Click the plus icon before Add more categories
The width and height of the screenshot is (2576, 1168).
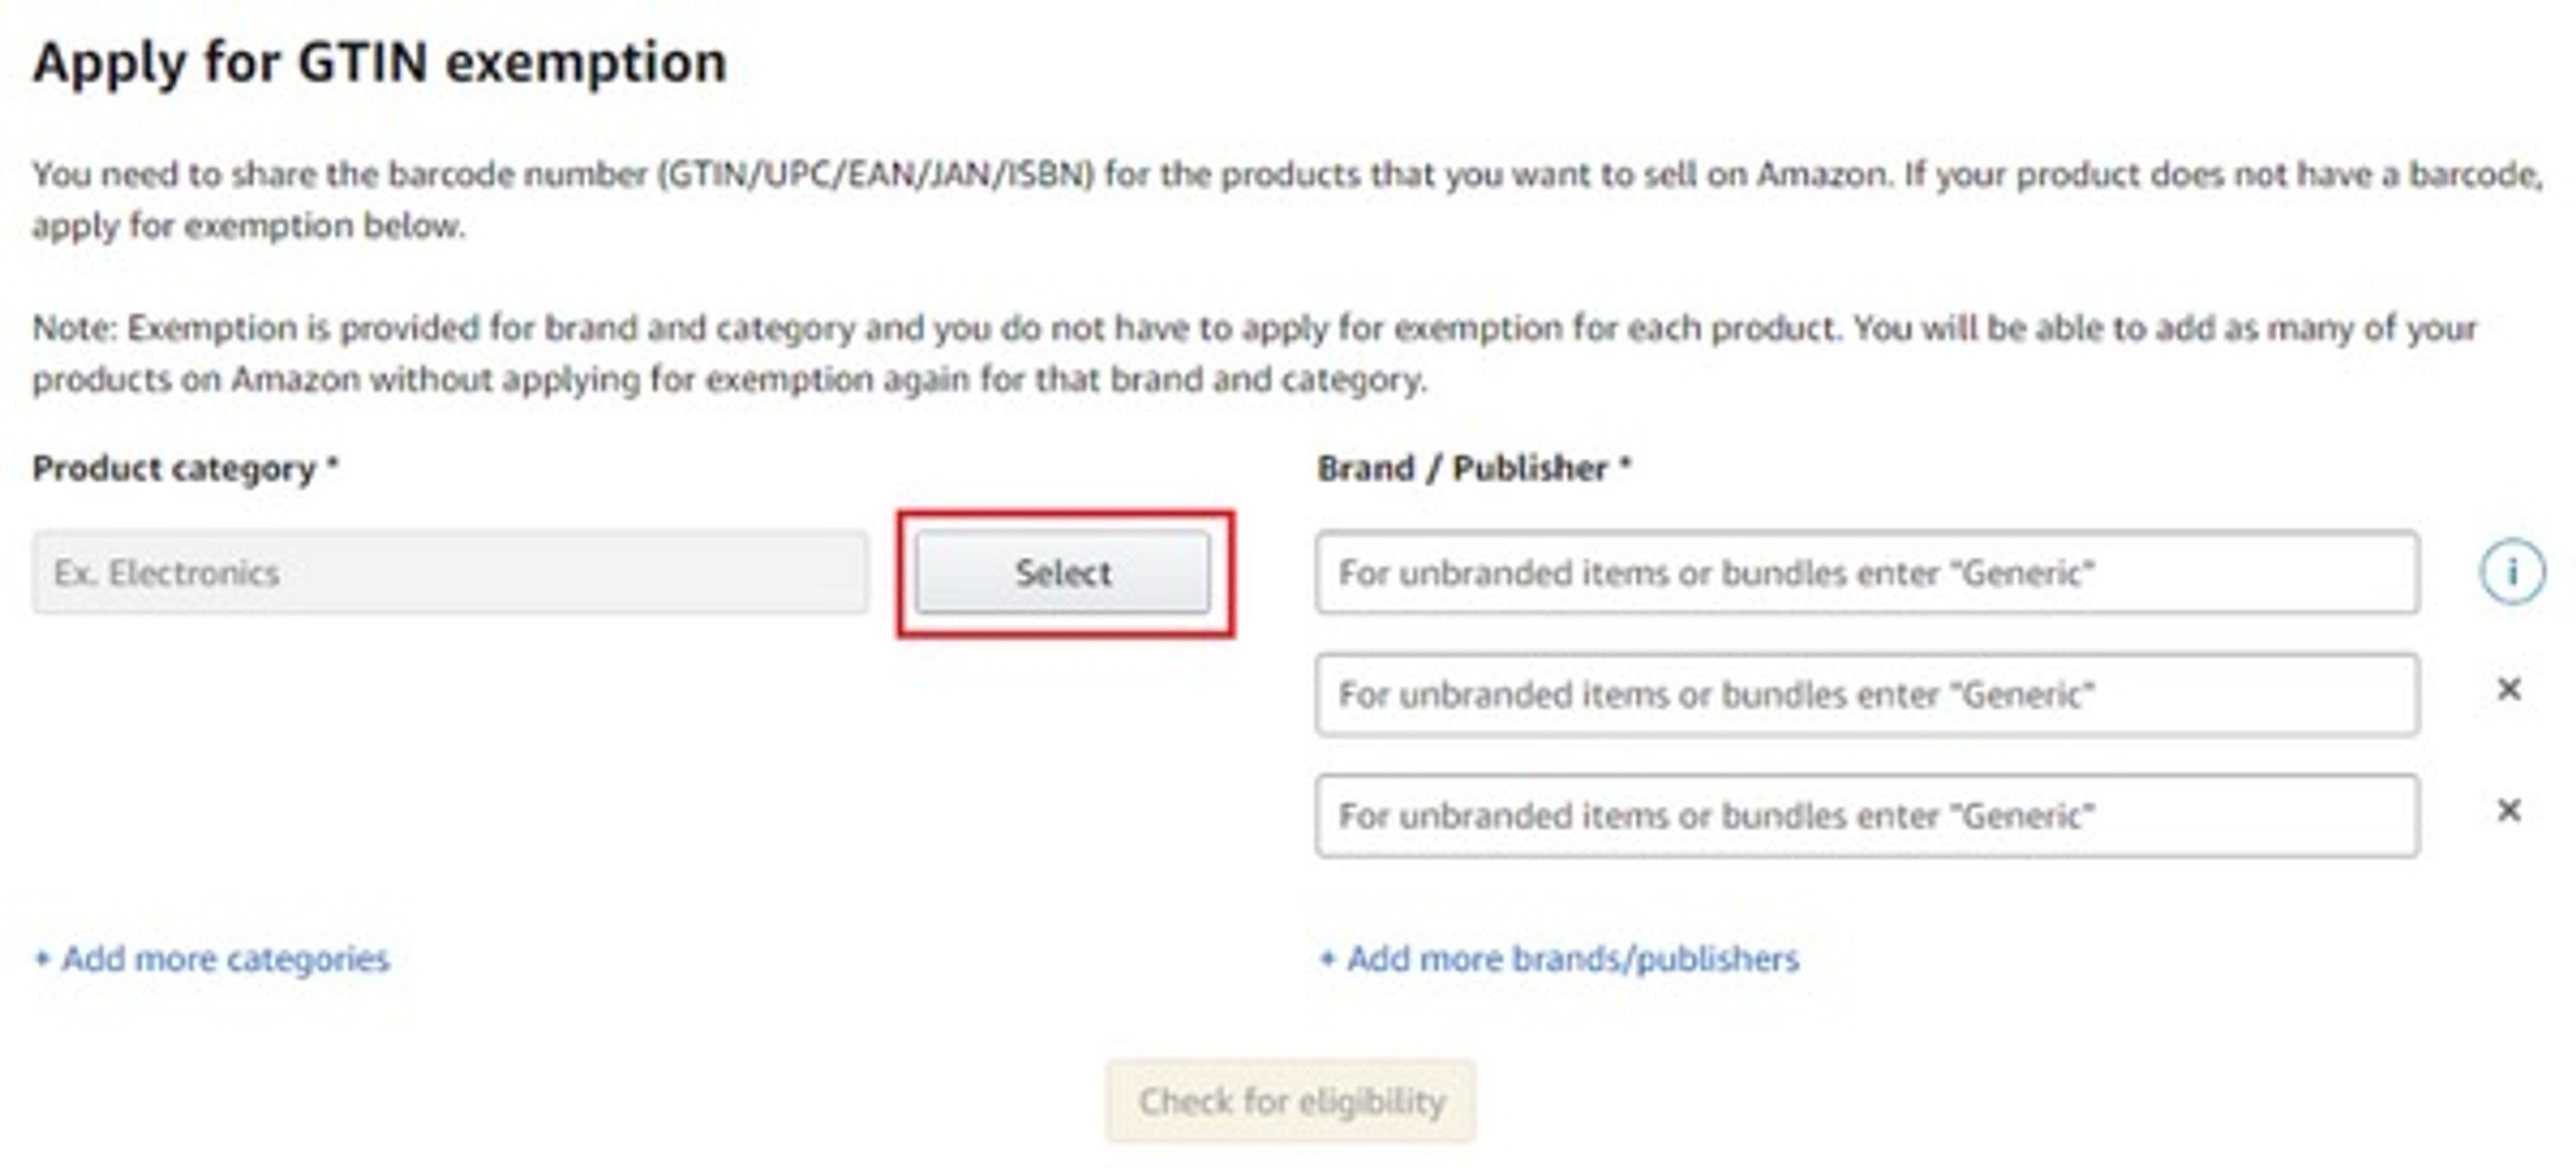(42, 958)
